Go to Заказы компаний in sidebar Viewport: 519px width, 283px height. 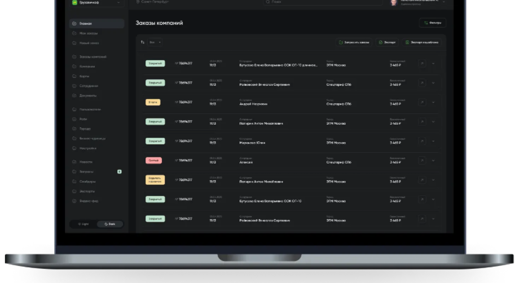(x=93, y=57)
